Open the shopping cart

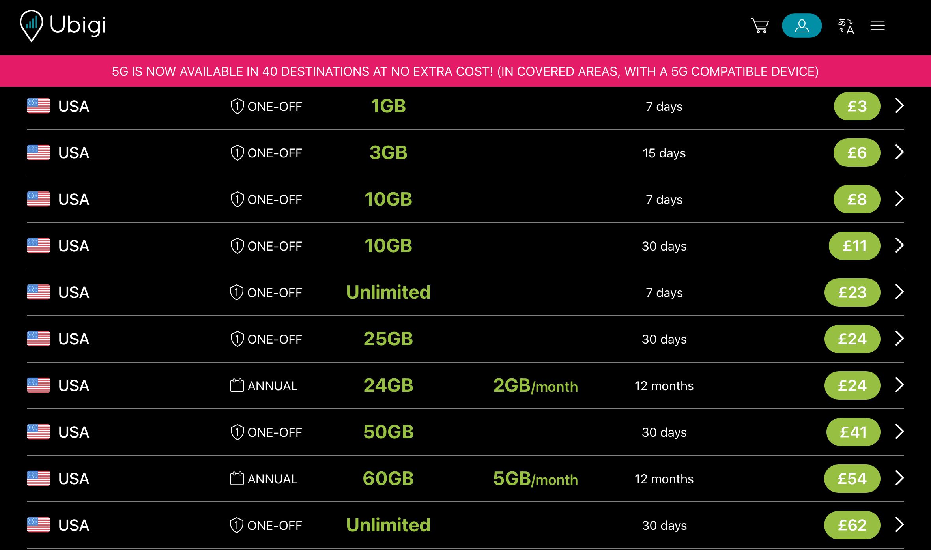click(759, 26)
